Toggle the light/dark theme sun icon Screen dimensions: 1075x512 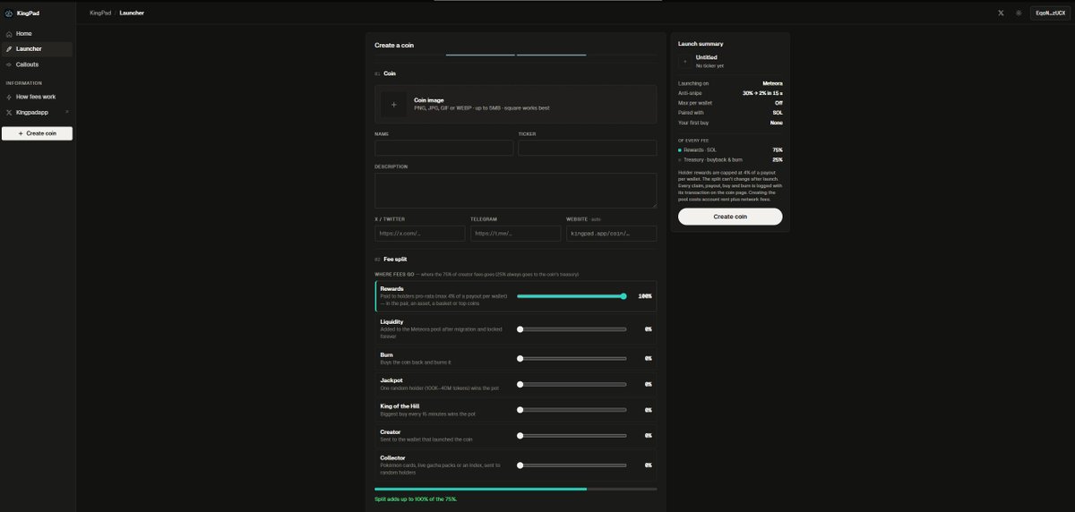tap(1019, 13)
